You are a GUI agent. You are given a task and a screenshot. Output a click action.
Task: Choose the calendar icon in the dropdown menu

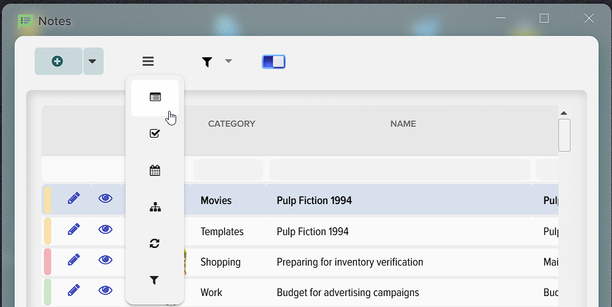point(155,171)
